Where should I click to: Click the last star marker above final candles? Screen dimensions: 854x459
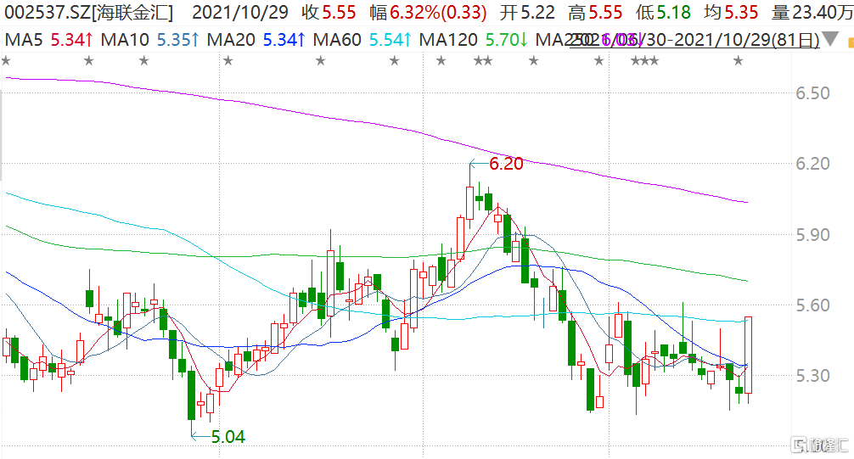click(x=738, y=61)
